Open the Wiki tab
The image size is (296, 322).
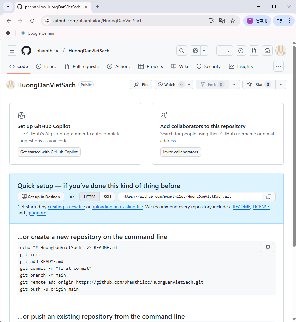(179, 66)
